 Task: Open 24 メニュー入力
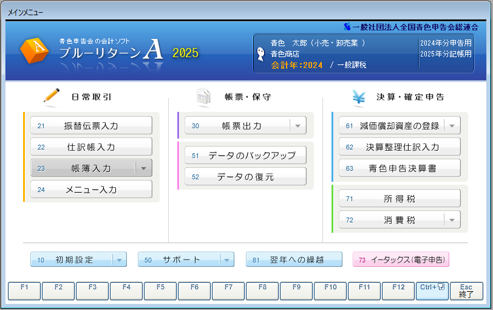91,189
